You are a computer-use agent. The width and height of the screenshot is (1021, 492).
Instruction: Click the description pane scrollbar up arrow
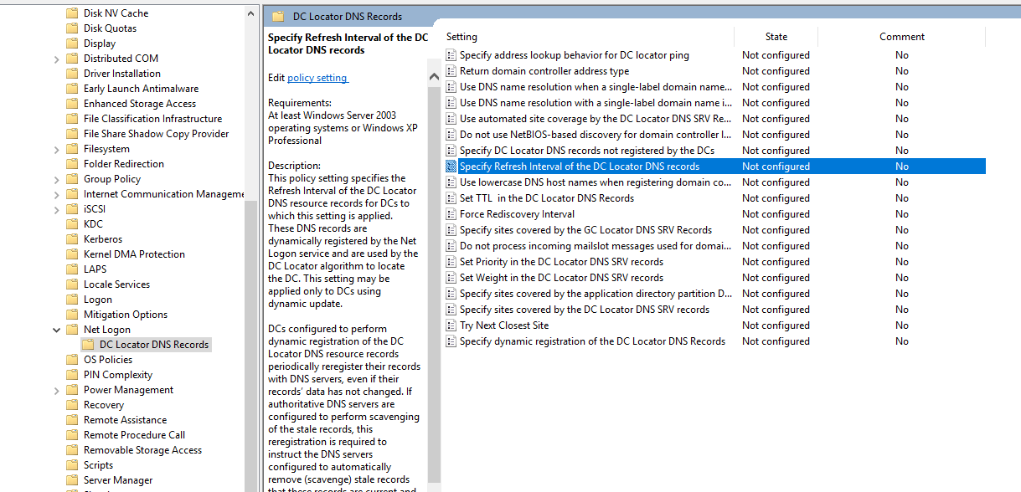[x=434, y=74]
